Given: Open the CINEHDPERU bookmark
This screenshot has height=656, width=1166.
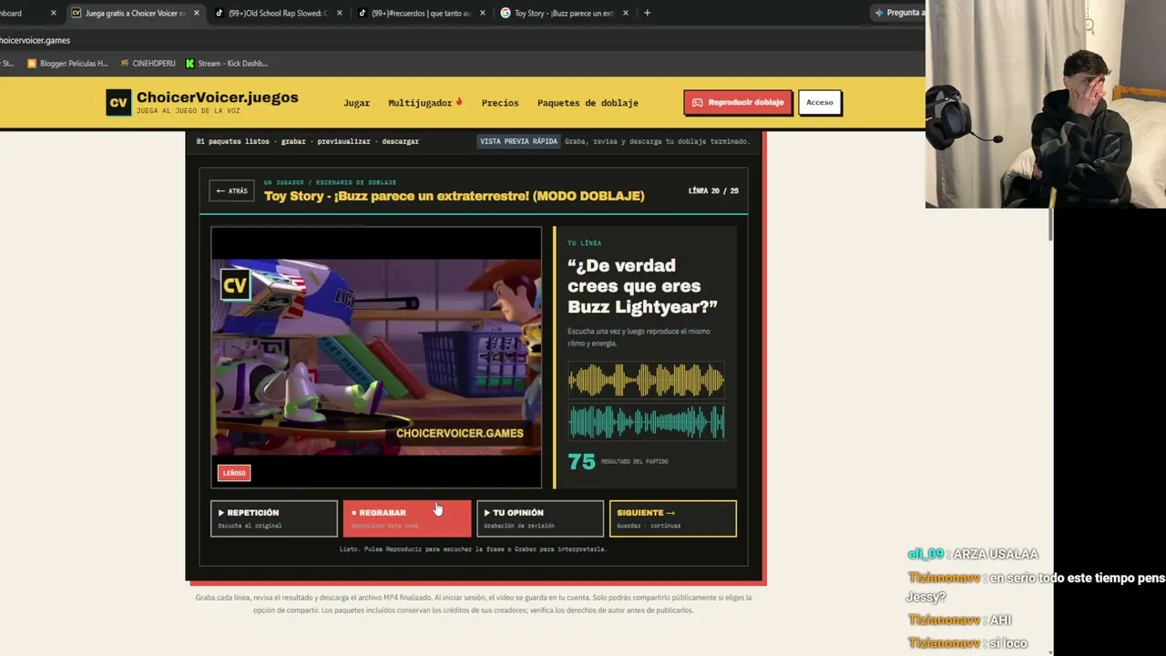Looking at the screenshot, I should coord(148,64).
